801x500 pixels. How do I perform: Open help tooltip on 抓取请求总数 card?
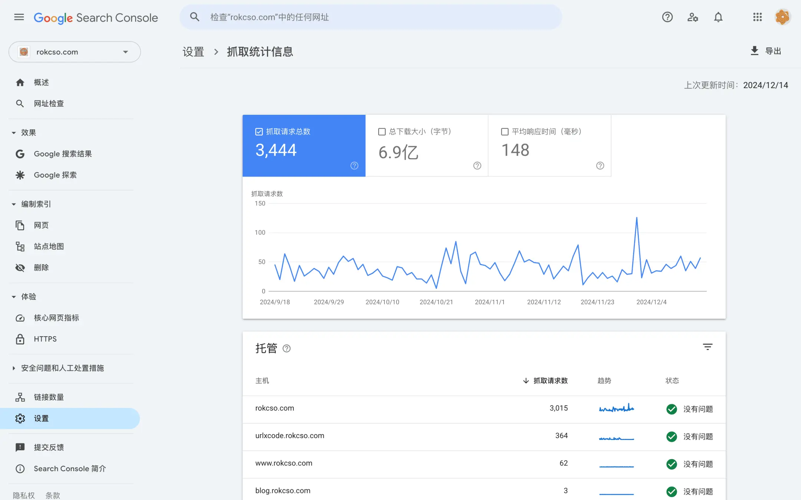point(354,166)
